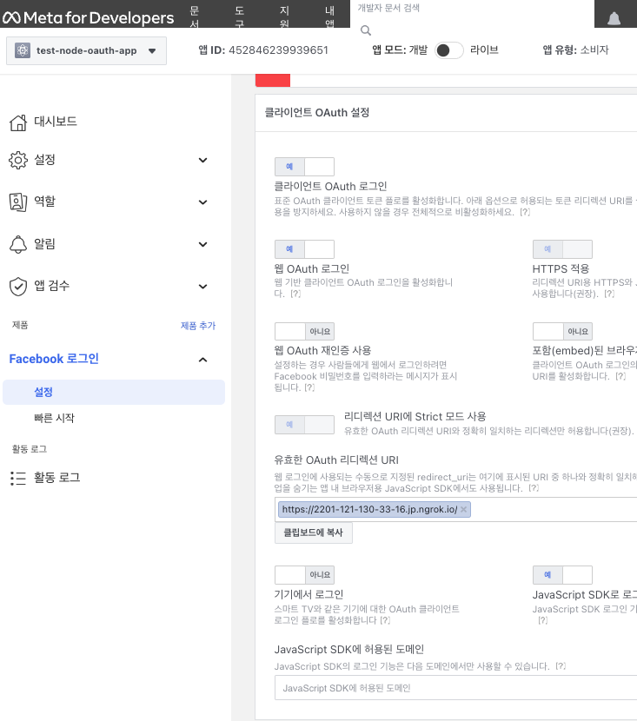Click the 앱 ID 452846239939651 text
Image resolution: width=637 pixels, height=721 pixels.
point(263,50)
